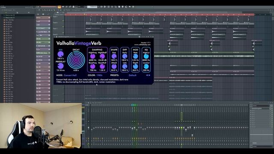
Task: Select the ValhallaVintageVerb slot in mixer rack
Action: [260, 108]
